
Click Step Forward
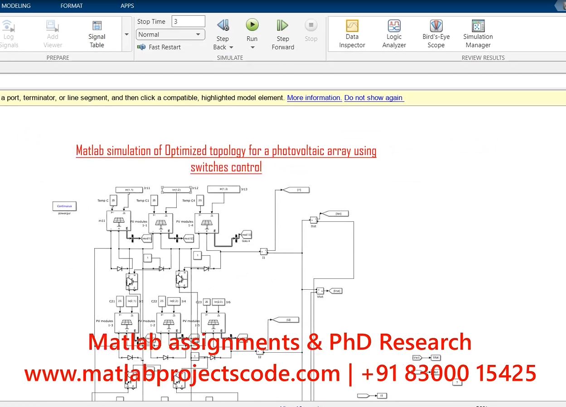coord(283,34)
